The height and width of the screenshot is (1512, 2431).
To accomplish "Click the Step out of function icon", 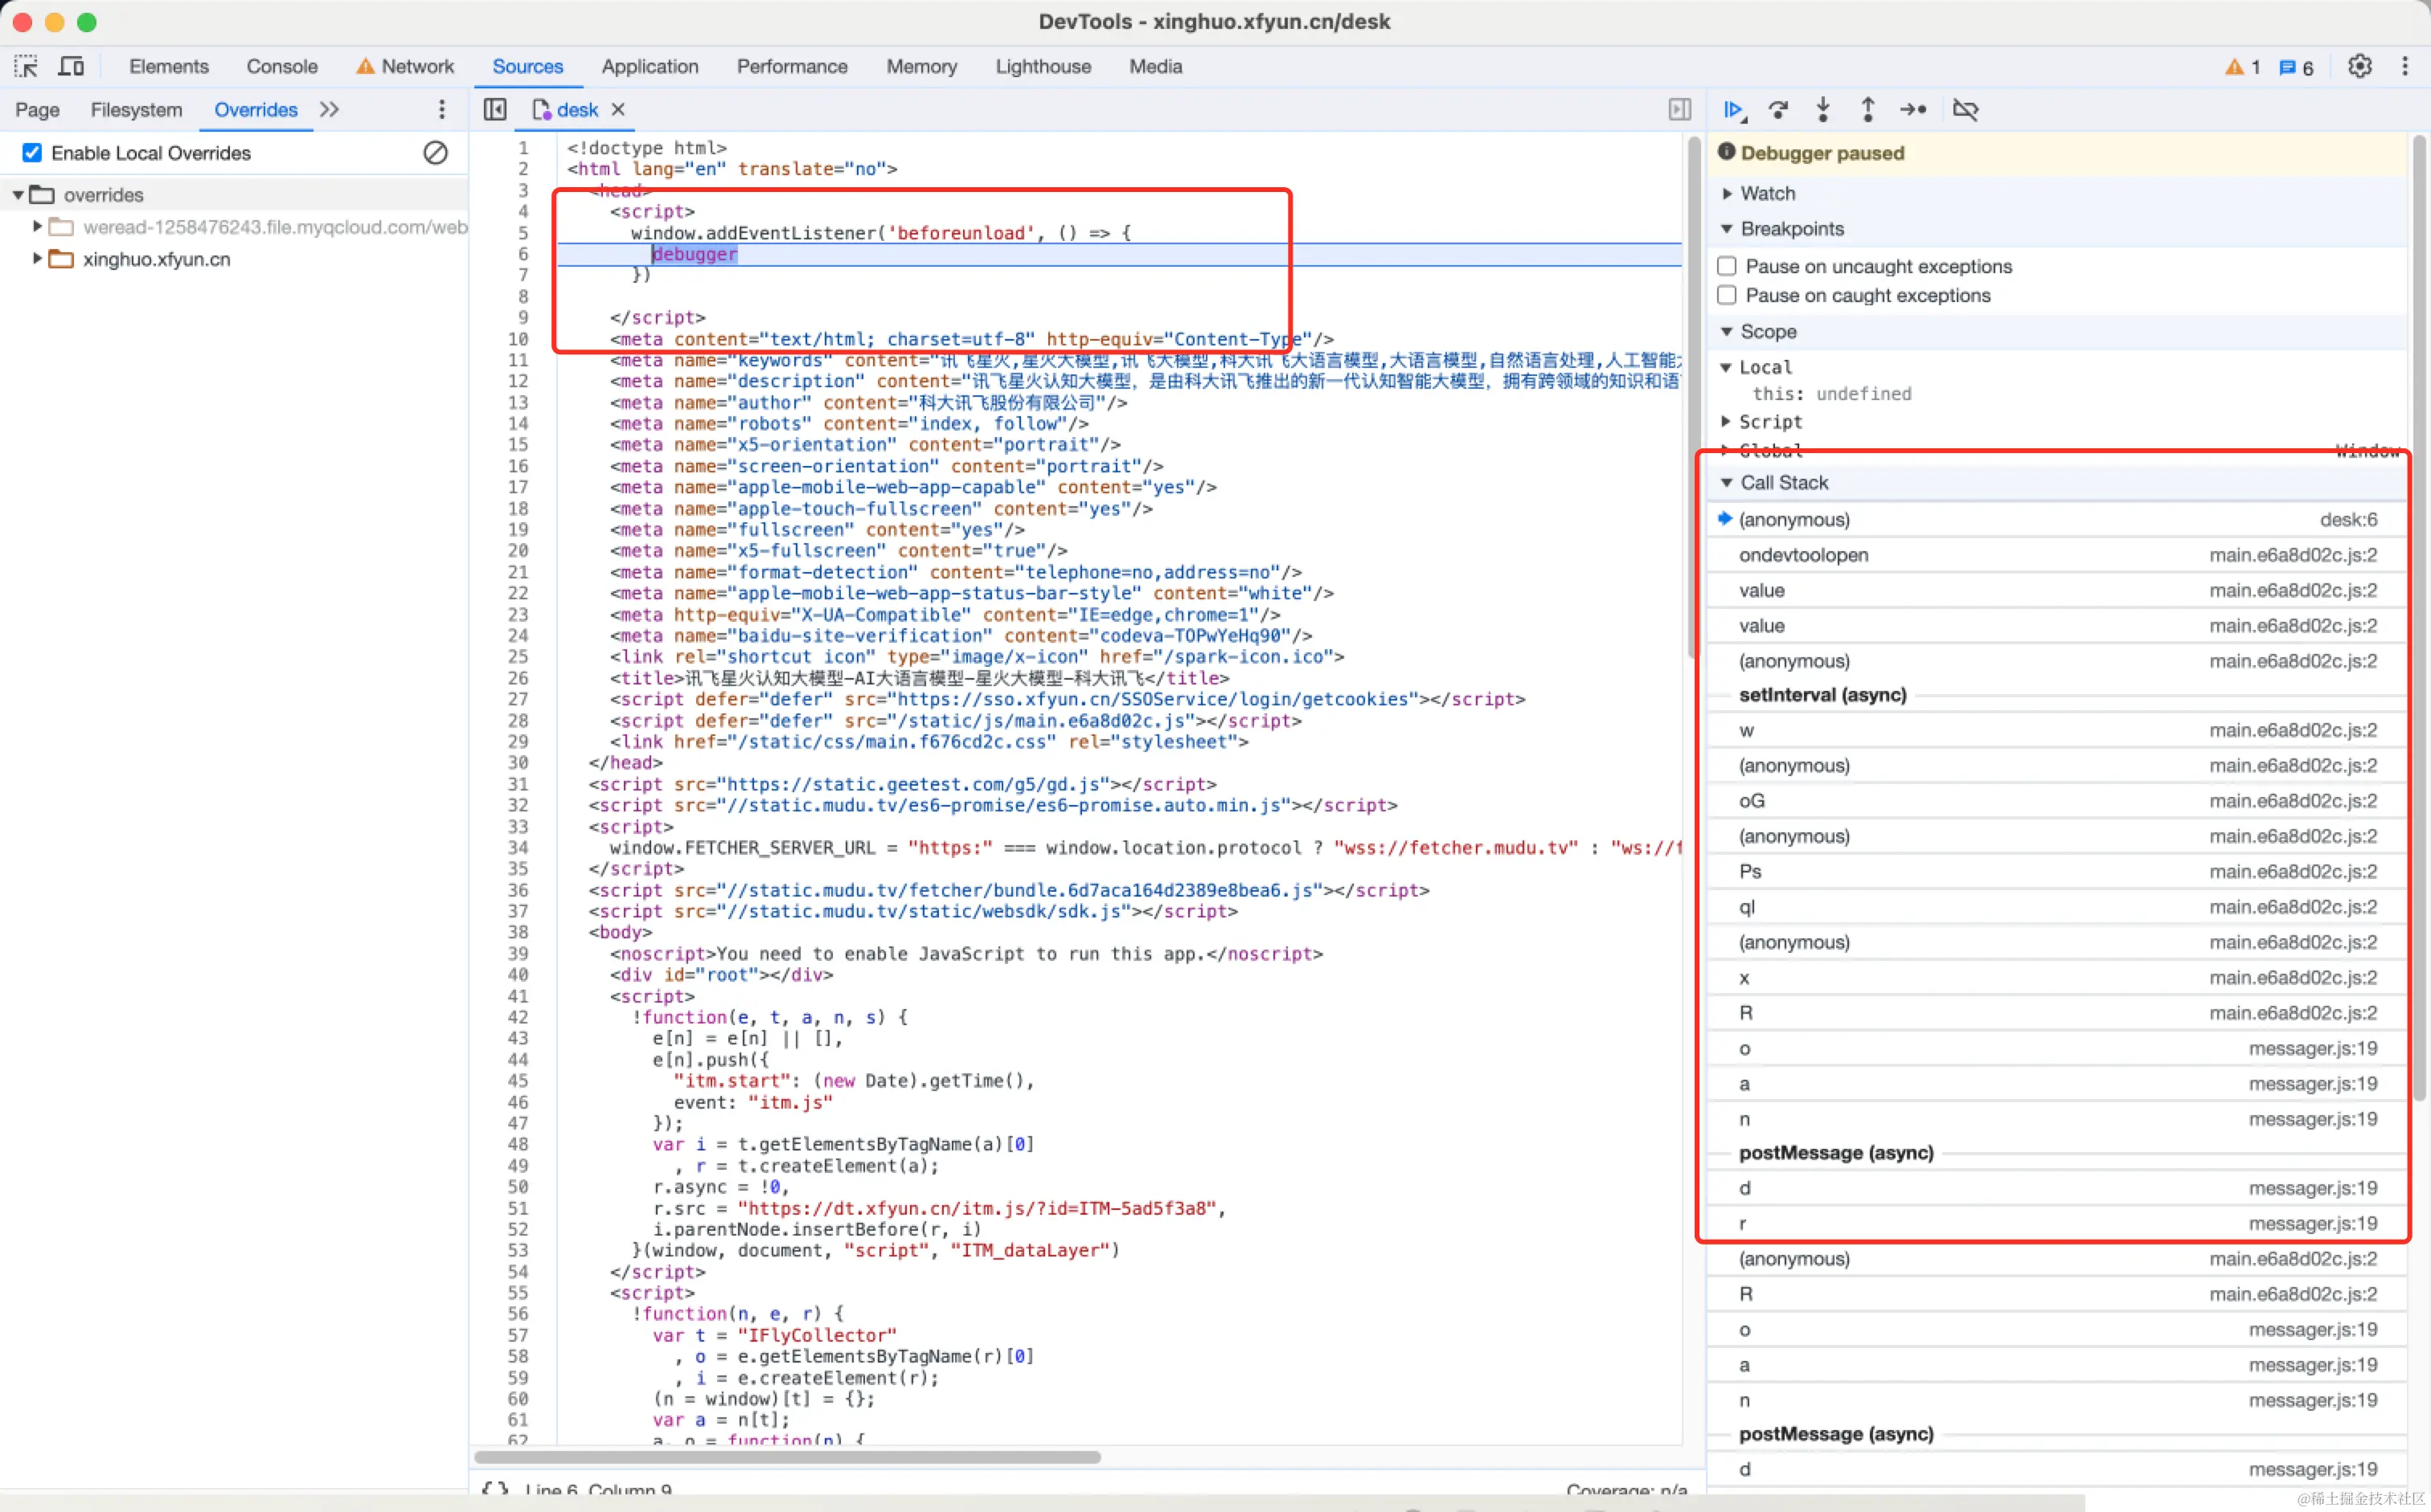I will [x=1867, y=110].
